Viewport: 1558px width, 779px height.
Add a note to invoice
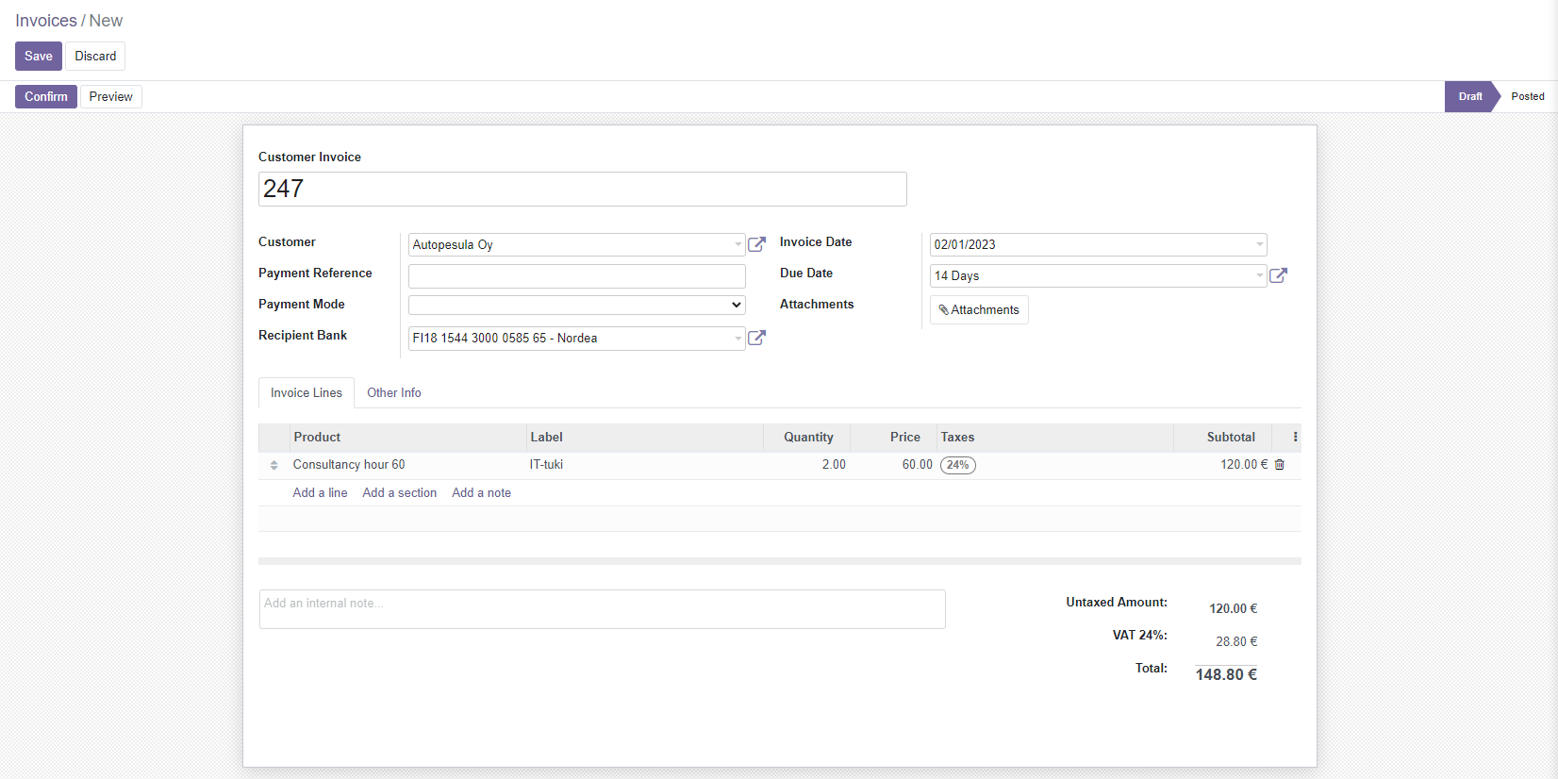click(x=481, y=492)
